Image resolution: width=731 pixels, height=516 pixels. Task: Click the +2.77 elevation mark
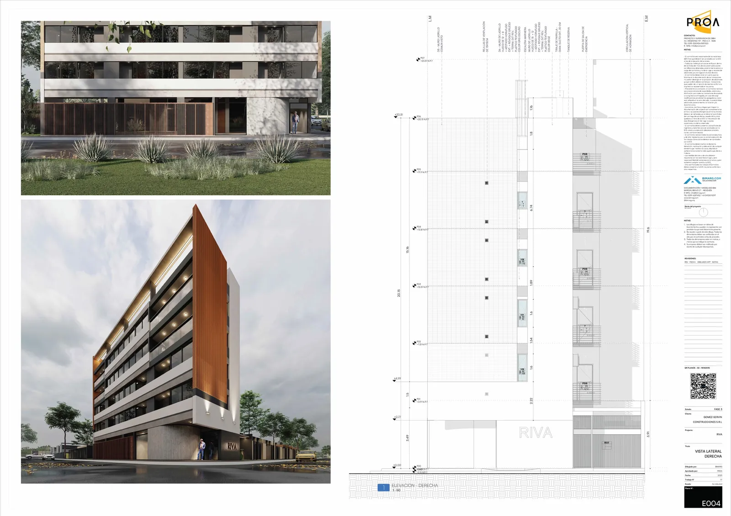coord(396,417)
